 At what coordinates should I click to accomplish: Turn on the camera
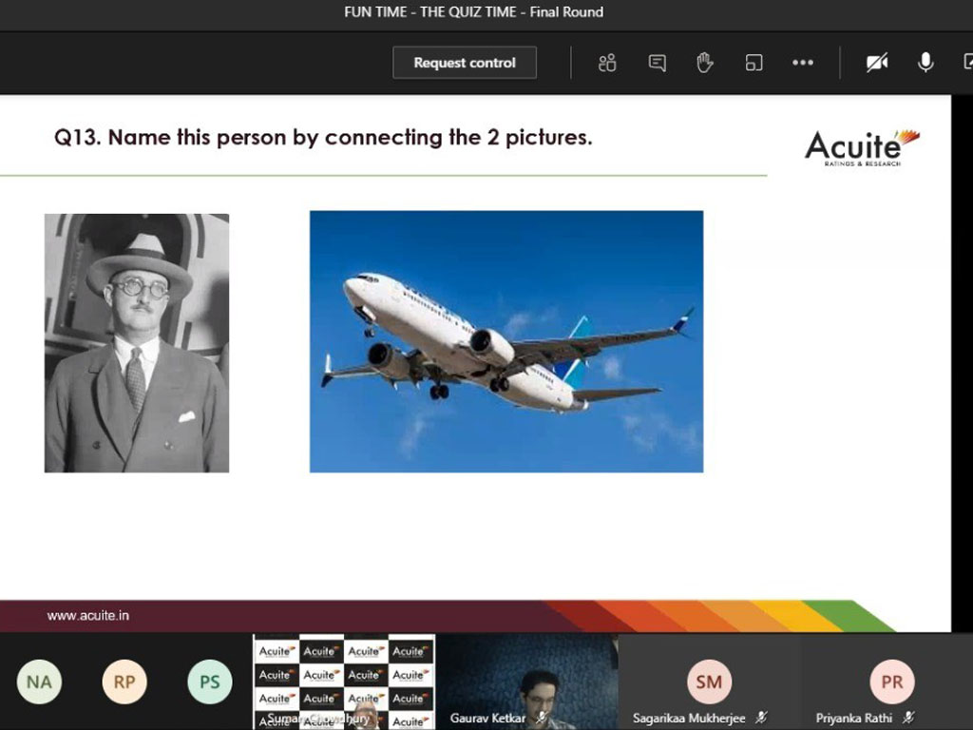[876, 63]
